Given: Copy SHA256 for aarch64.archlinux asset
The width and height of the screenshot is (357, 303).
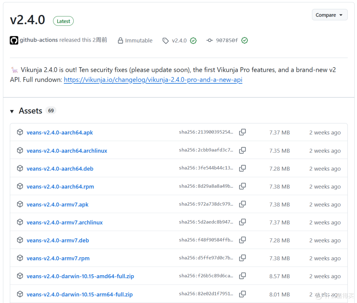Looking at the screenshot, I should coord(243,150).
